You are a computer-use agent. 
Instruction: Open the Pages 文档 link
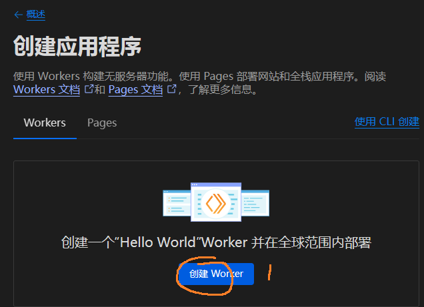[x=135, y=90]
